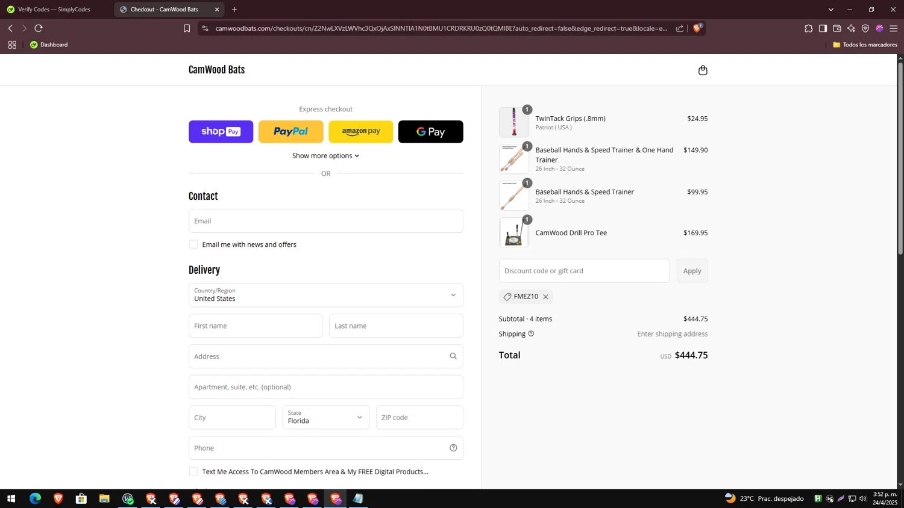
Task: Open the Todos los marcadores folder
Action: coord(865,45)
